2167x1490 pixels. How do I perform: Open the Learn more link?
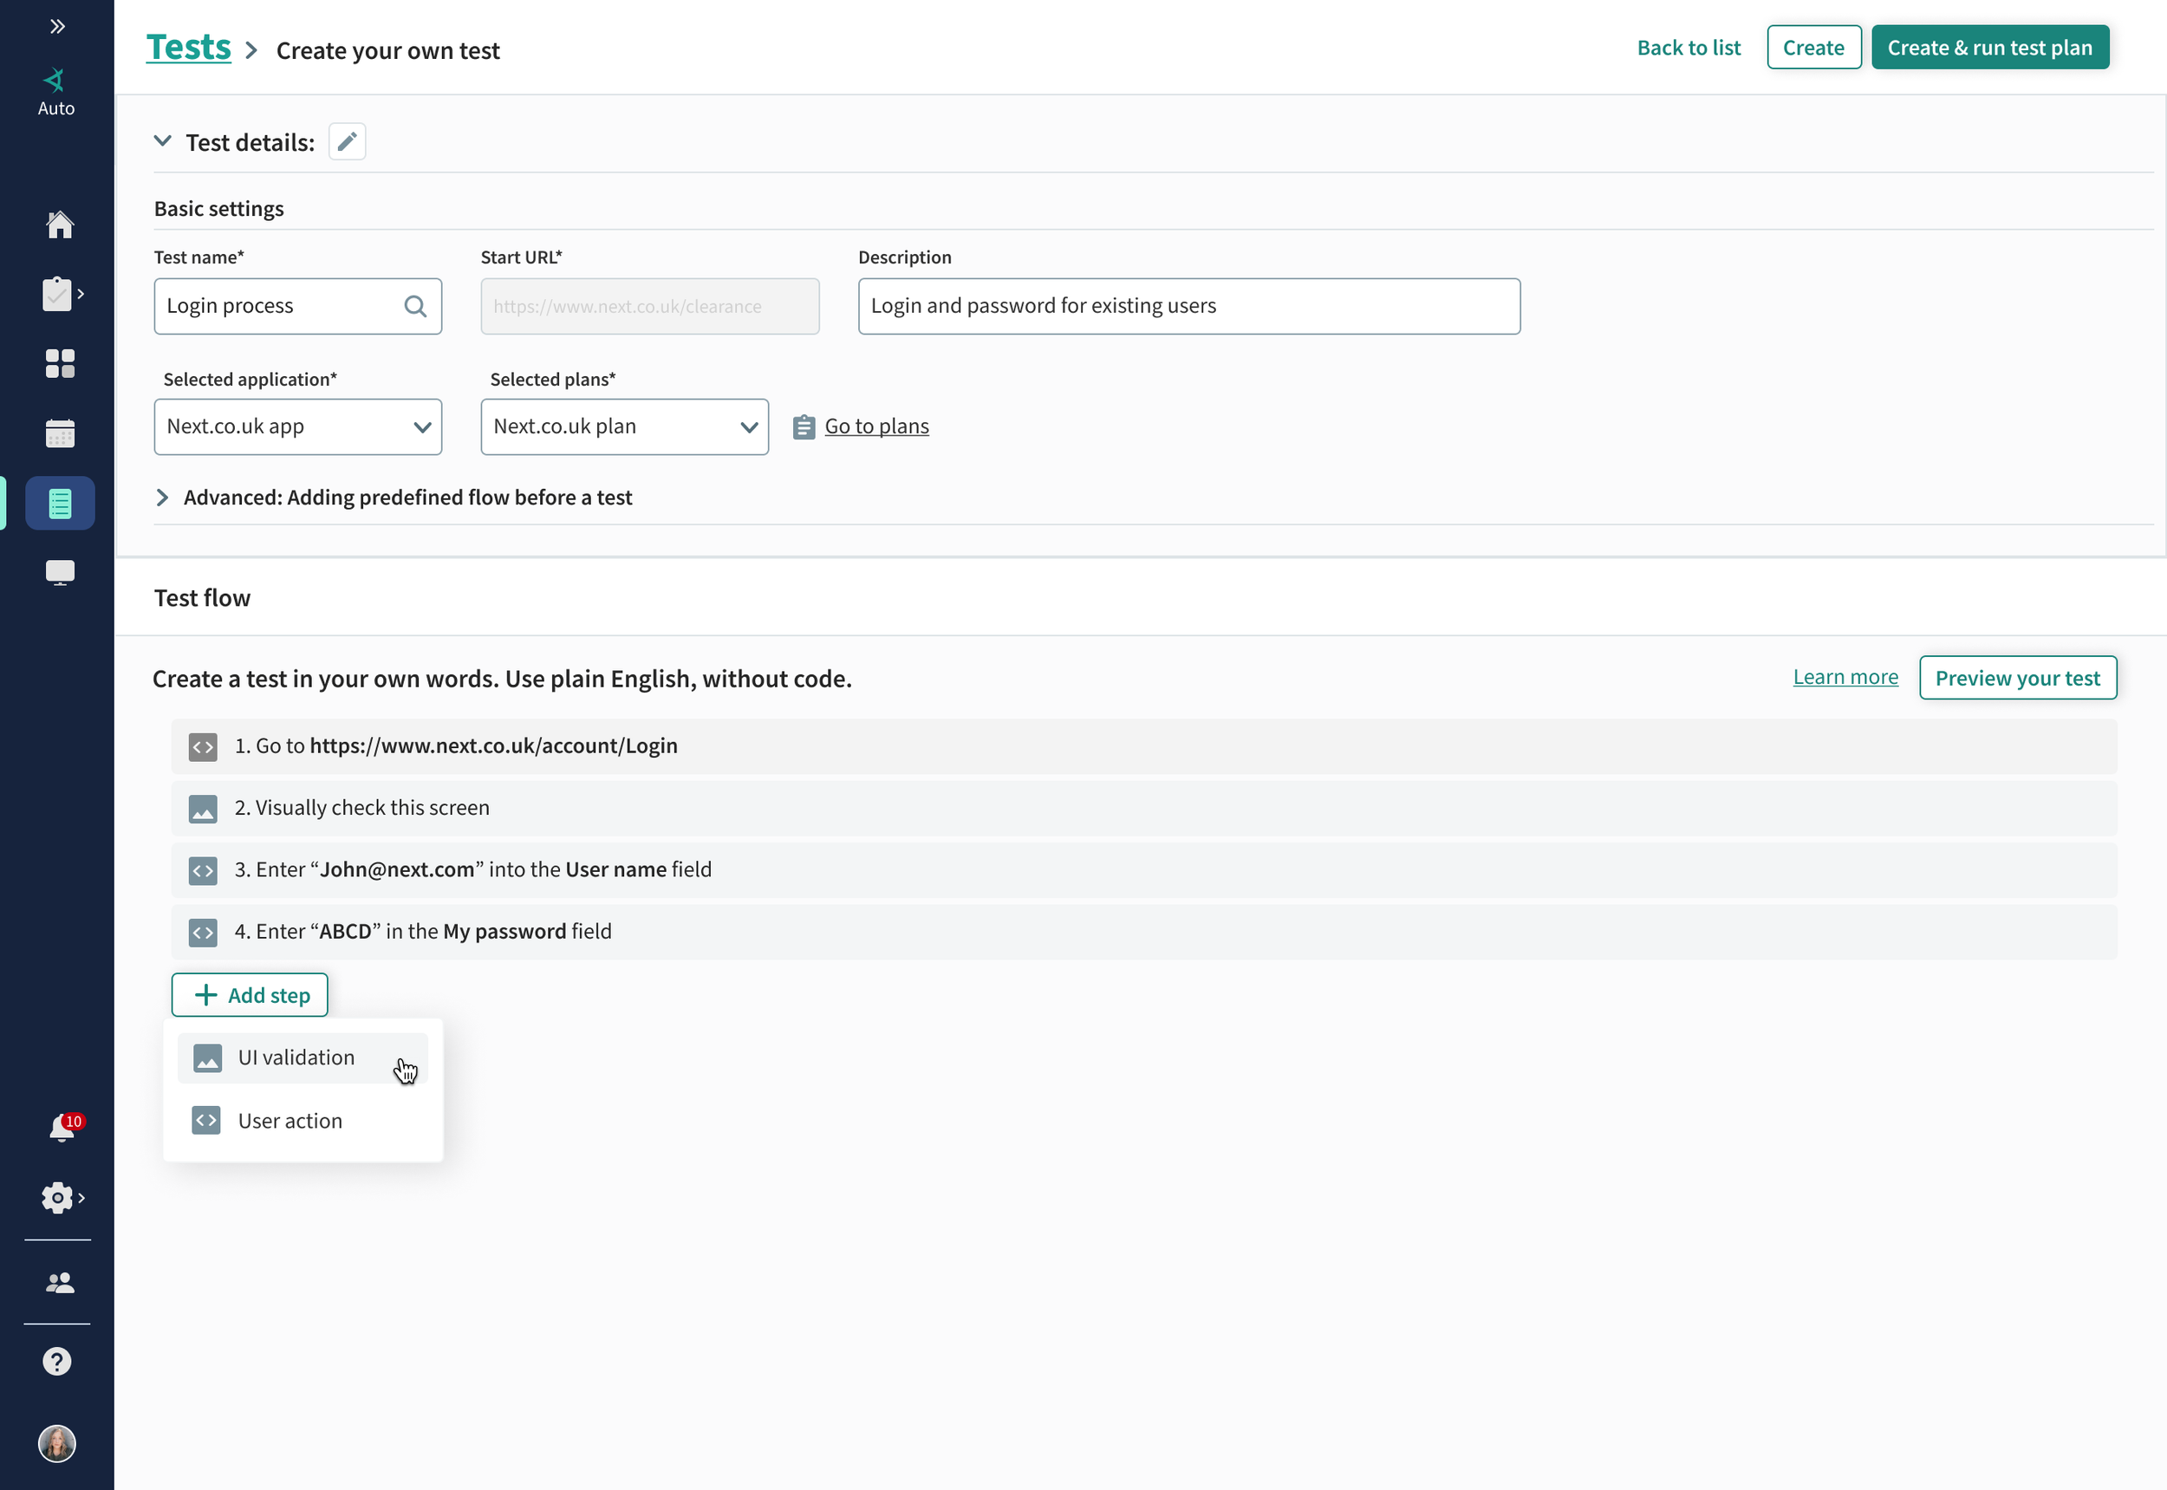[x=1845, y=677]
